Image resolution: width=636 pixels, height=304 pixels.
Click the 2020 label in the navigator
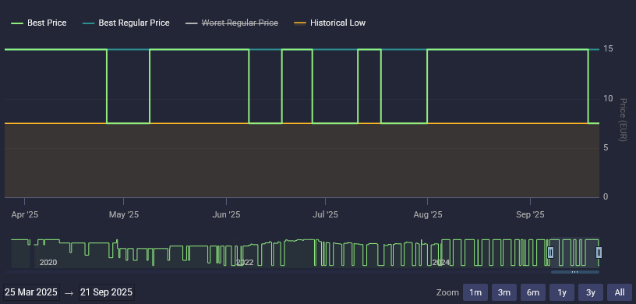[x=48, y=263]
